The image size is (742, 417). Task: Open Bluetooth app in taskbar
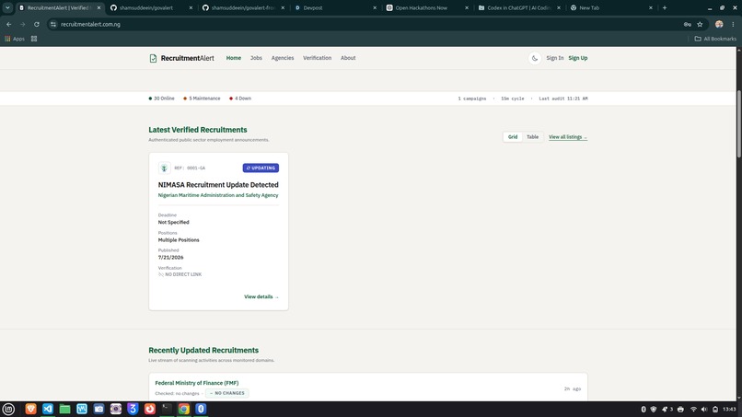(x=201, y=409)
